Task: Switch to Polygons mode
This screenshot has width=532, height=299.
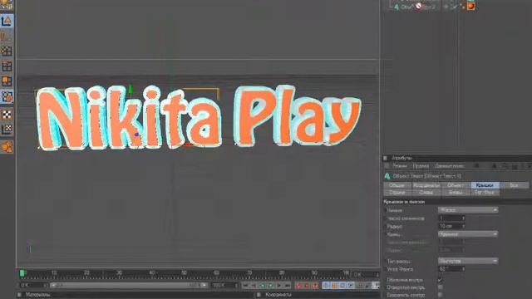Action: pyautogui.click(x=7, y=81)
